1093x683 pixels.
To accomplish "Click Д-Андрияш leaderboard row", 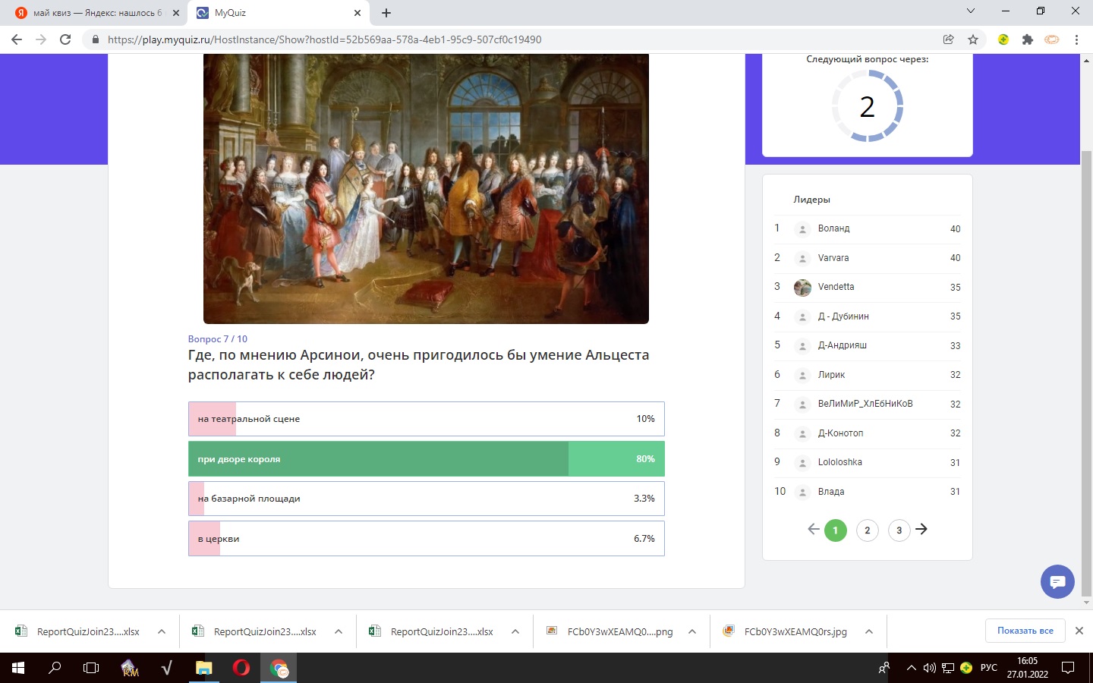I will (x=868, y=345).
